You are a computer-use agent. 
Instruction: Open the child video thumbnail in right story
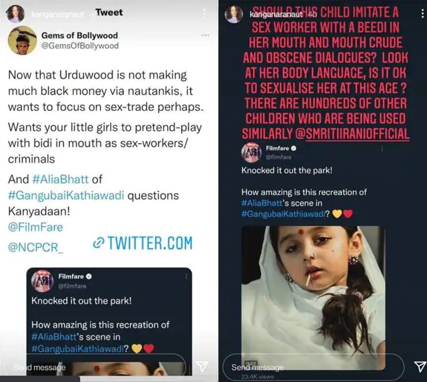[313, 297]
